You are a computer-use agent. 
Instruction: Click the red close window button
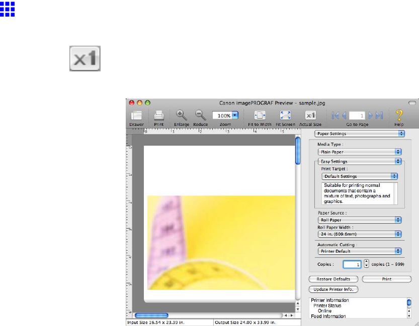131,102
